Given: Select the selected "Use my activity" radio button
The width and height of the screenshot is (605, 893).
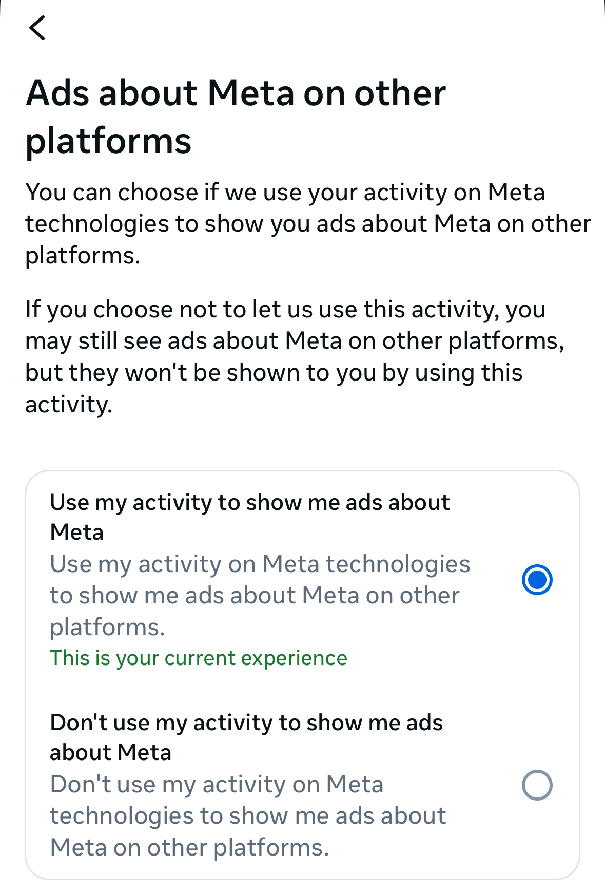Looking at the screenshot, I should click(x=537, y=580).
